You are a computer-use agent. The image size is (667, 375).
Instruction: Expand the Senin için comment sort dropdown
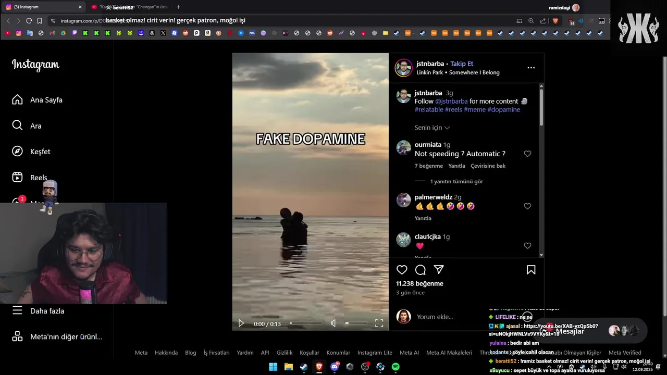coord(432,128)
